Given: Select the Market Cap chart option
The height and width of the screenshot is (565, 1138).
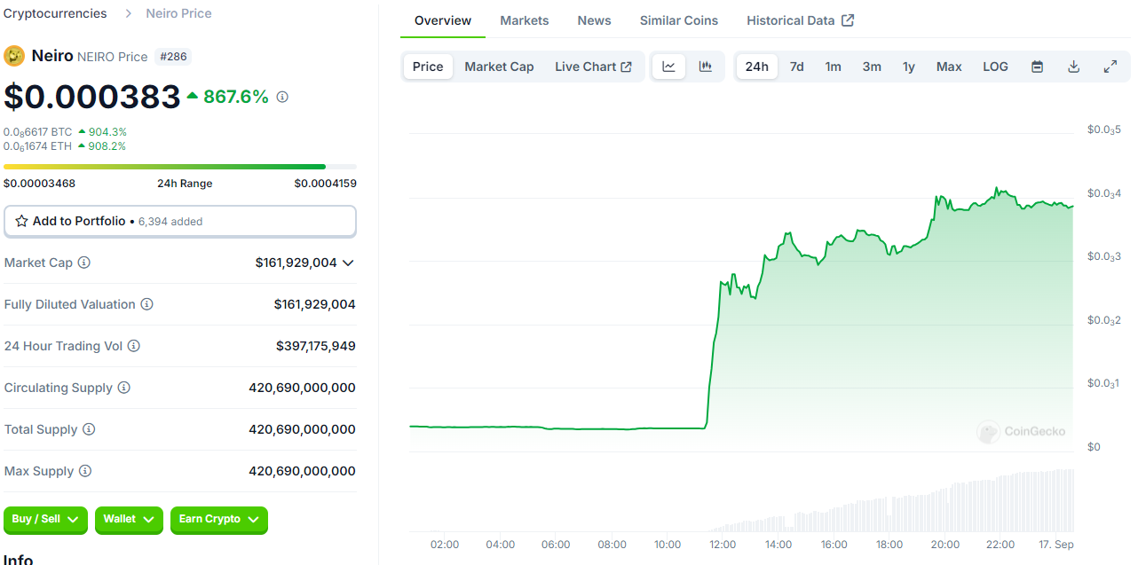Looking at the screenshot, I should coord(499,67).
